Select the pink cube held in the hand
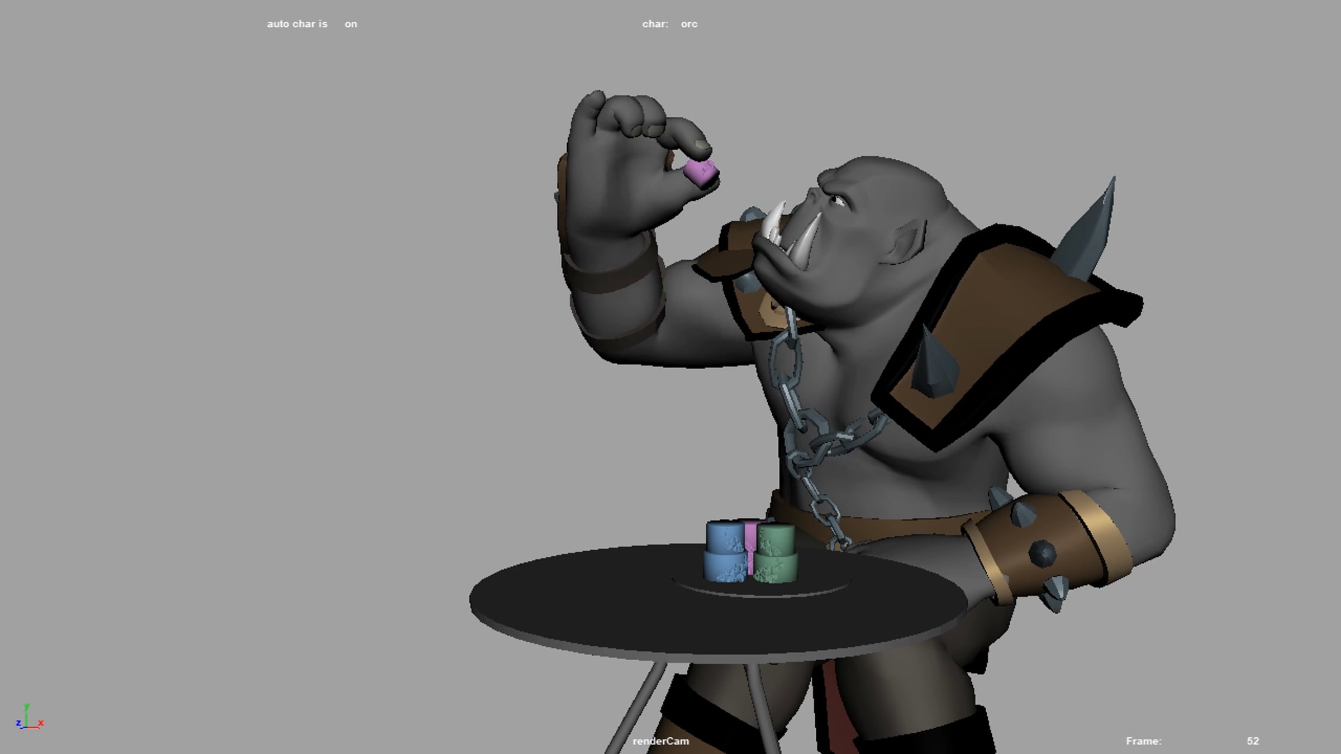 701,172
